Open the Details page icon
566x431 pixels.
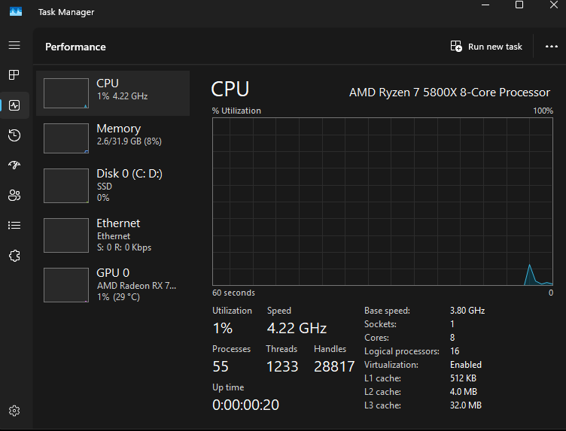pyautogui.click(x=14, y=226)
